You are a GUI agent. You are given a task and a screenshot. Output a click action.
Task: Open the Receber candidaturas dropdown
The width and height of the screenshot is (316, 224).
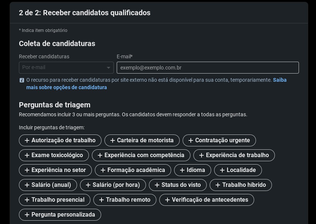(66, 68)
